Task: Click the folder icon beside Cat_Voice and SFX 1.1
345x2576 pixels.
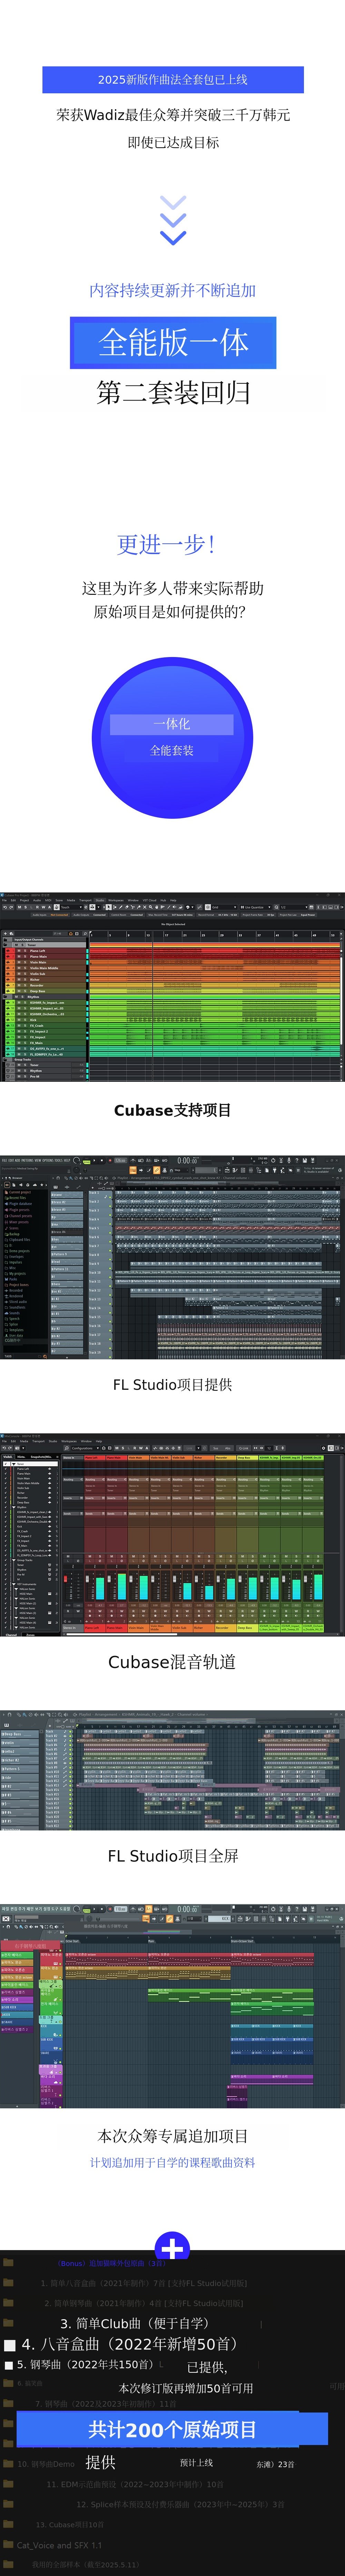Action: (8, 2544)
